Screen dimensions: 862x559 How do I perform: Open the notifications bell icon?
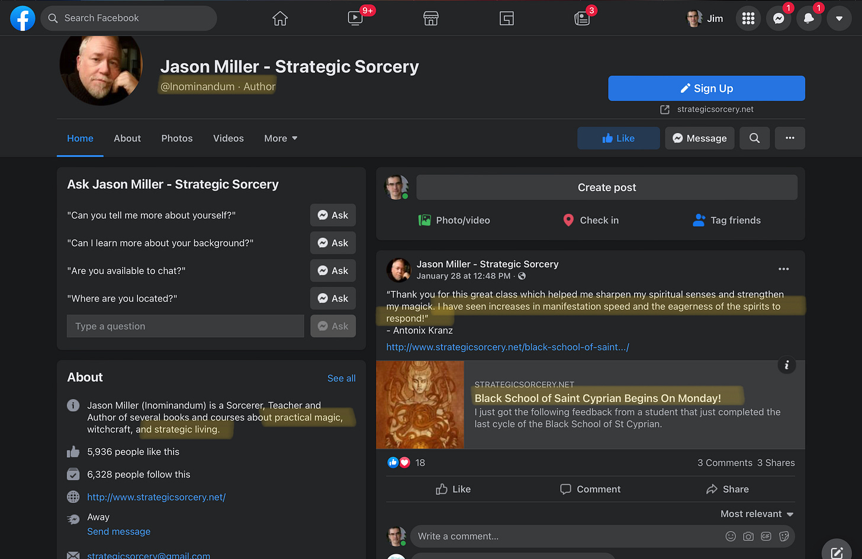coord(809,18)
